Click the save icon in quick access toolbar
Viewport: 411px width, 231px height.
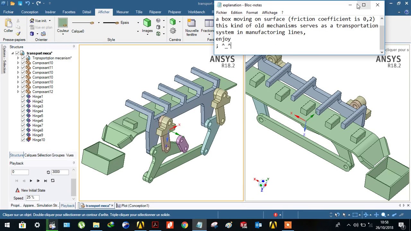[x=20, y=4]
